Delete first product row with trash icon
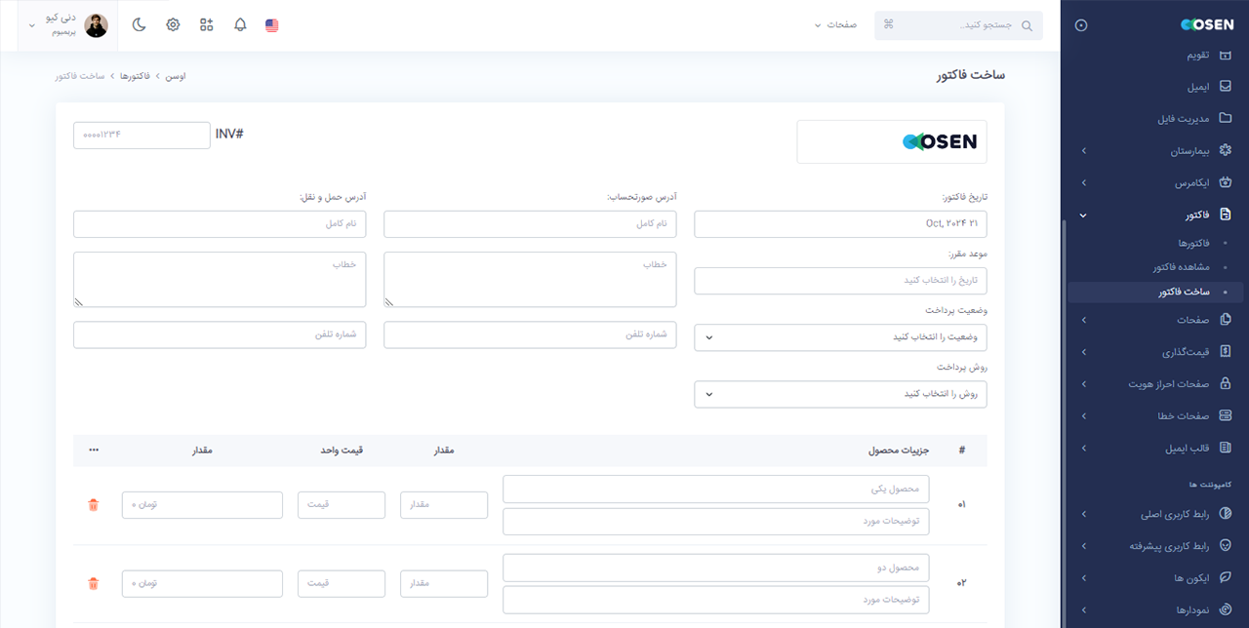The width and height of the screenshot is (1249, 628). tap(93, 504)
